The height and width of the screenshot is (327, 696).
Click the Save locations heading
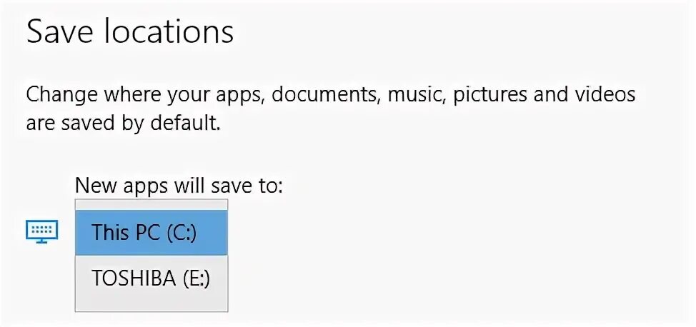pyautogui.click(x=130, y=33)
